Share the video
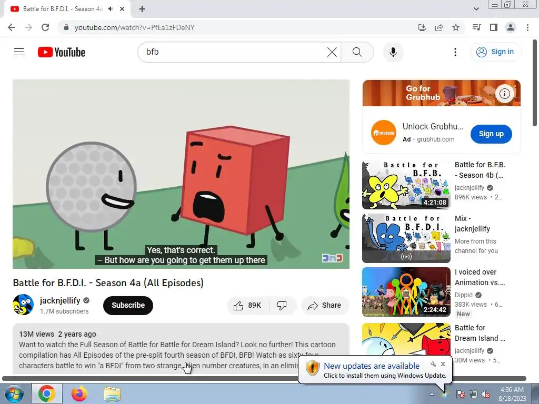Viewport: 539px width, 404px height. (325, 305)
